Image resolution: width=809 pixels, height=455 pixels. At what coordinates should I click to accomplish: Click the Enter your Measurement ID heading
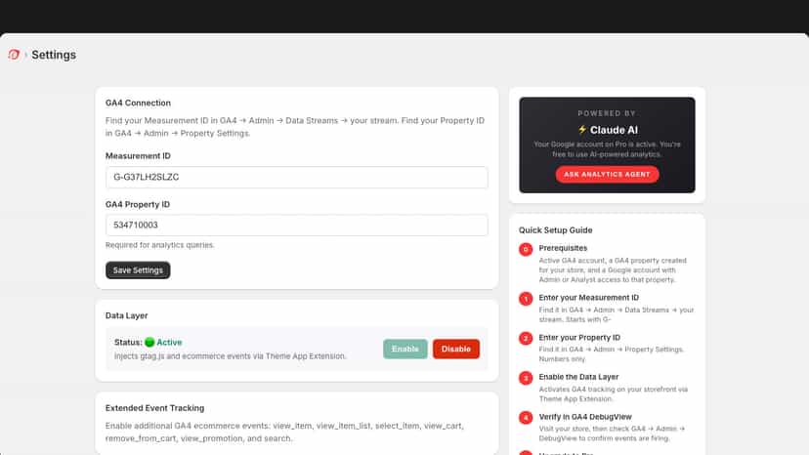coord(589,298)
